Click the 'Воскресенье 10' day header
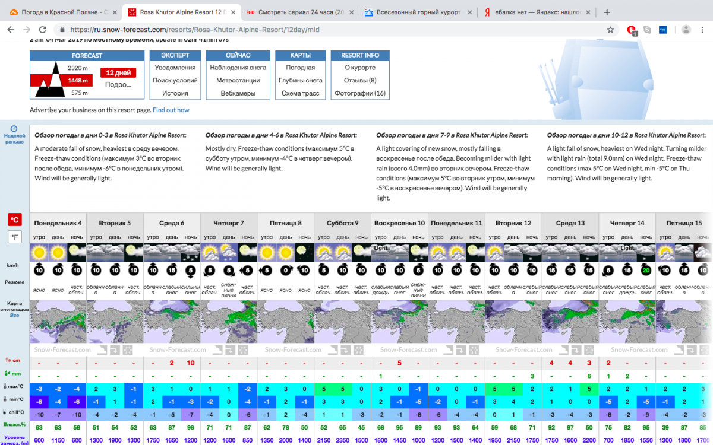 [x=399, y=223]
